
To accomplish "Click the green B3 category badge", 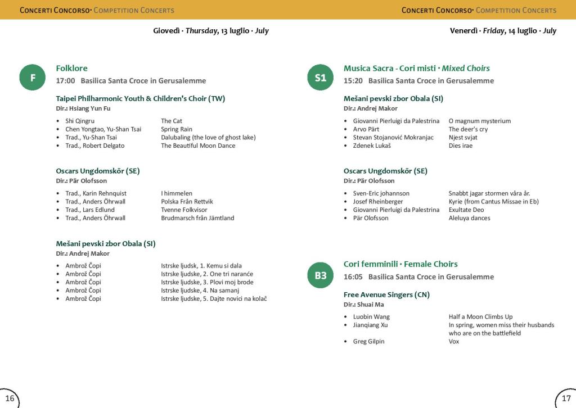I will (321, 275).
